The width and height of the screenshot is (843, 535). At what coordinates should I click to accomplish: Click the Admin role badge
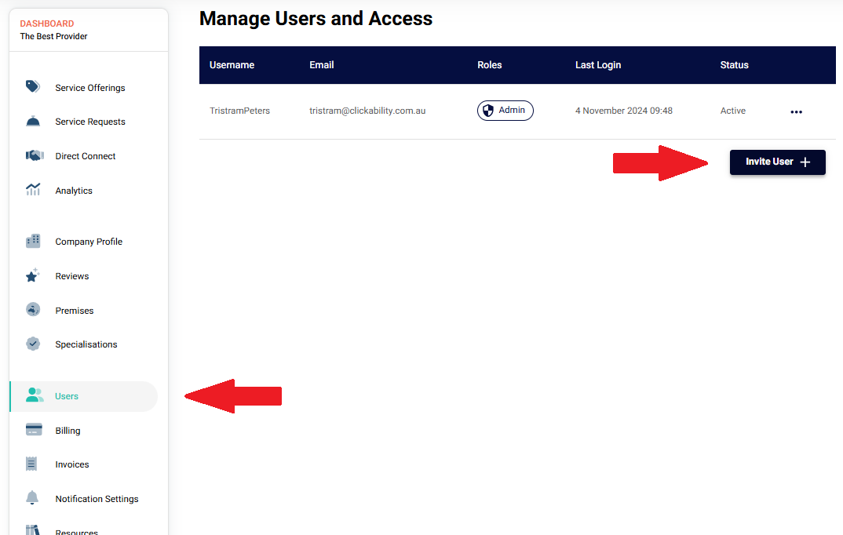click(505, 111)
